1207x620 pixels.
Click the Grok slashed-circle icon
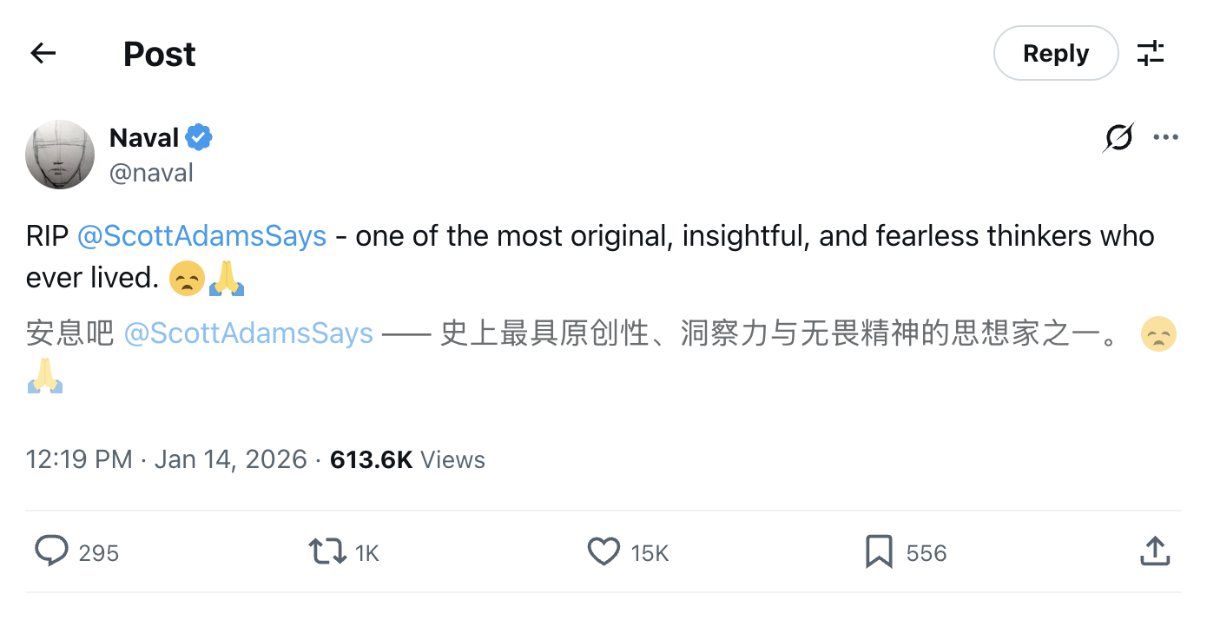click(x=1119, y=137)
